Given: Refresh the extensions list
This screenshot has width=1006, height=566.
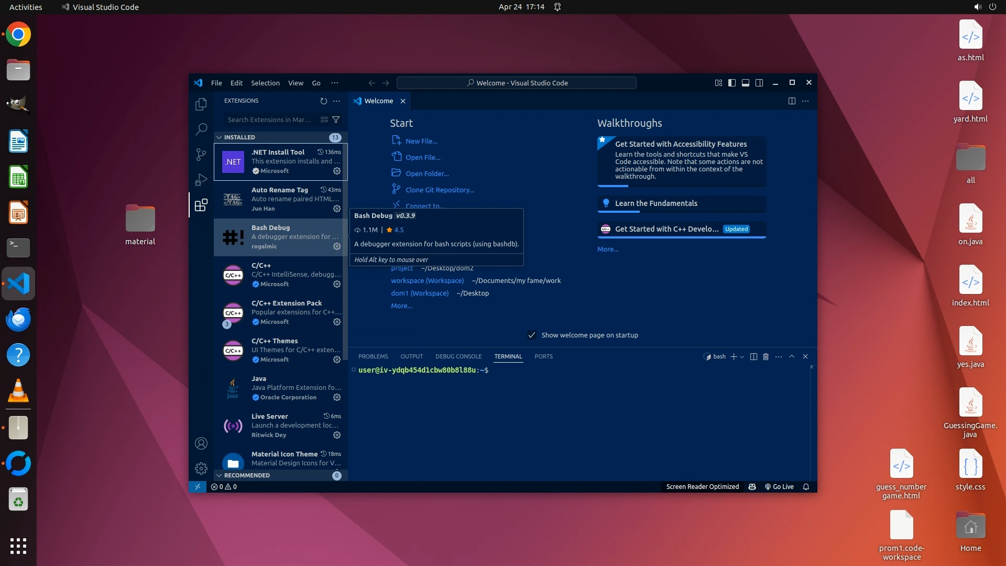Looking at the screenshot, I should click(323, 101).
